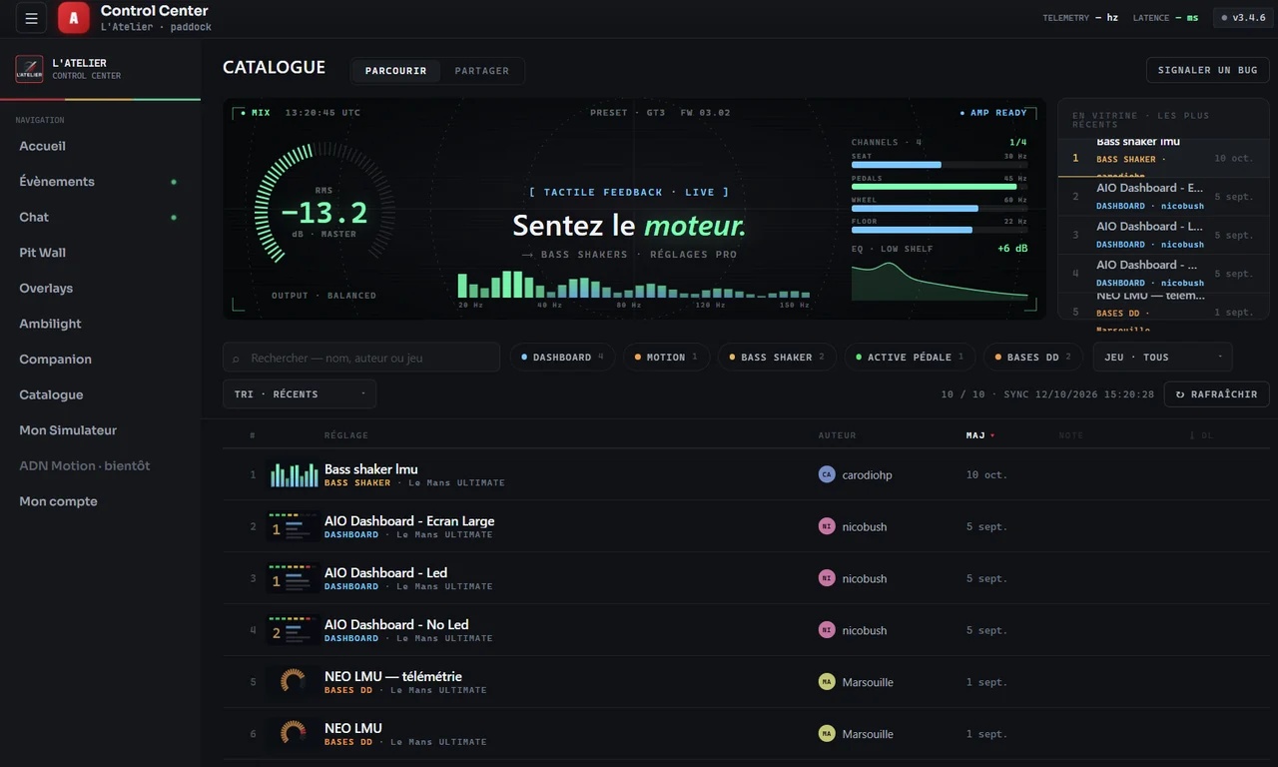The width and height of the screenshot is (1278, 767).
Task: Open featured AIO Dashboard ranked number 3
Action: pos(1163,235)
